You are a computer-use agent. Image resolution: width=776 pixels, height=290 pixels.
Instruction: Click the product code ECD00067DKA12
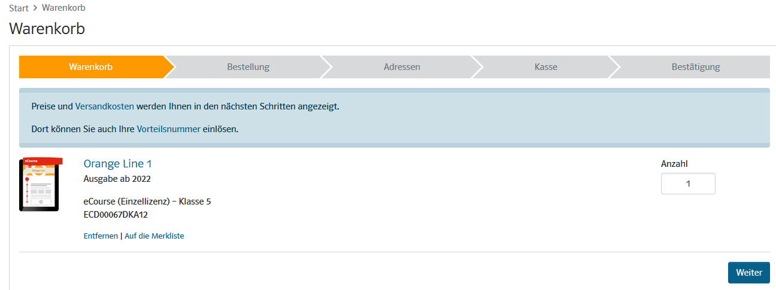pos(116,215)
